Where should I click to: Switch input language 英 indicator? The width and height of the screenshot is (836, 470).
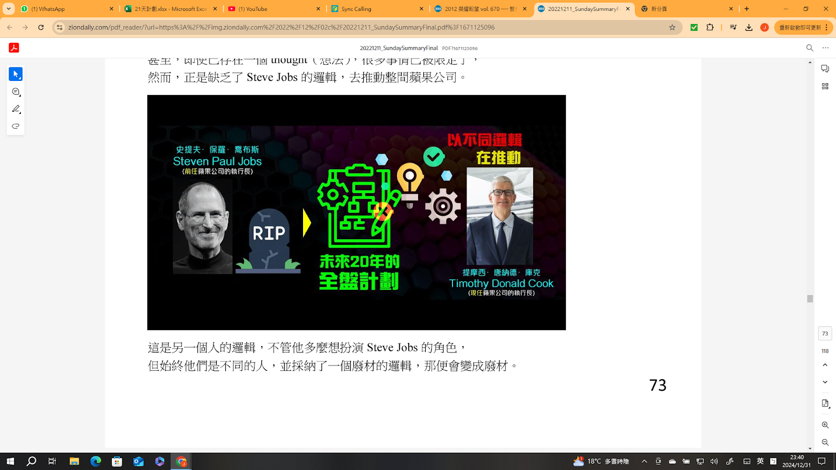(x=760, y=461)
